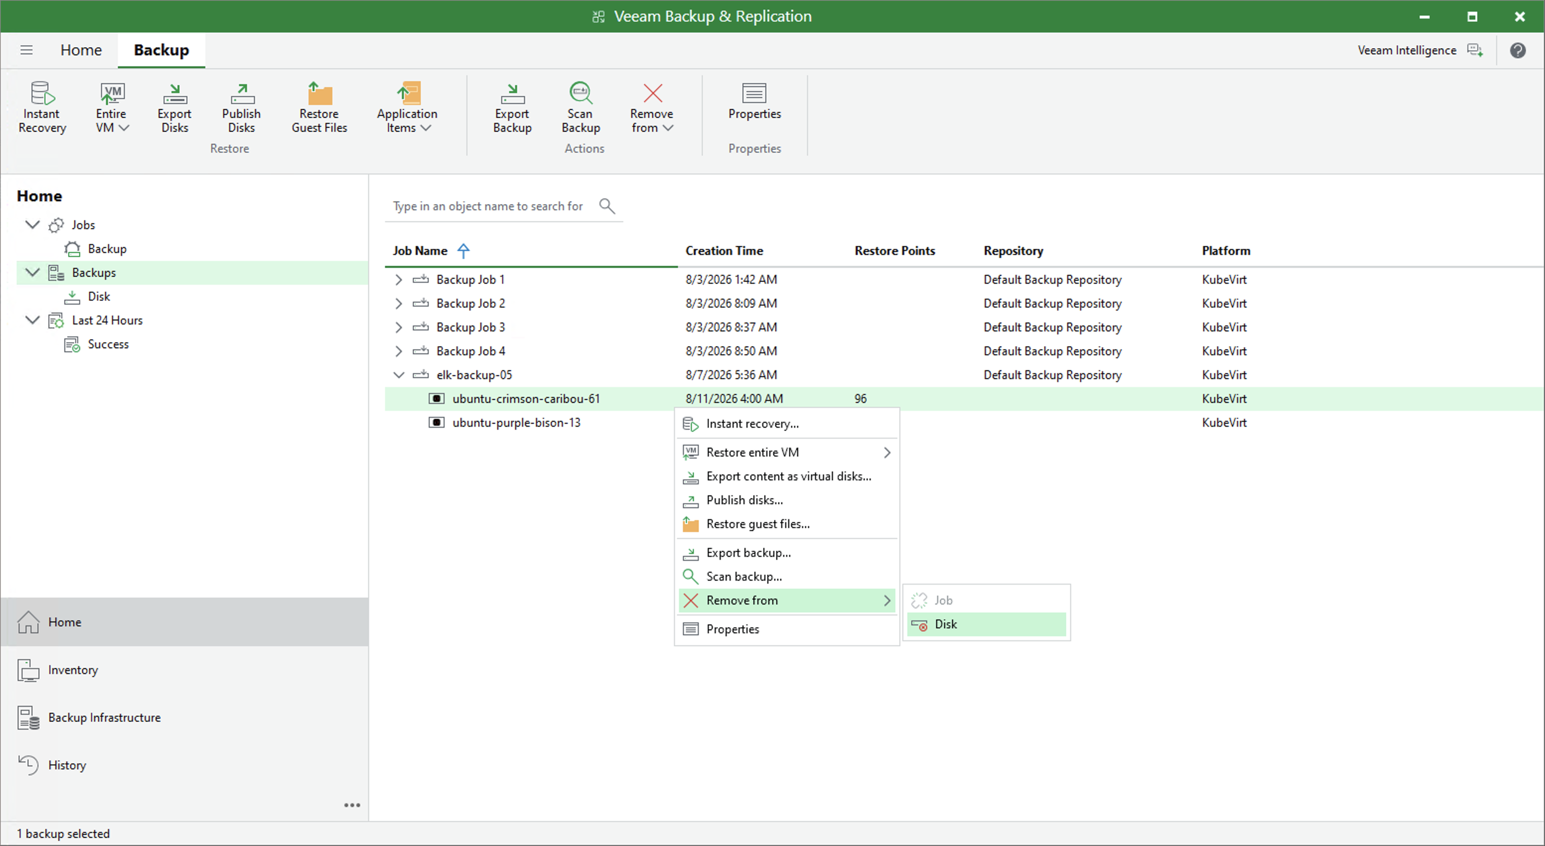Choose Export backup from context menu
Viewport: 1545px width, 846px height.
coord(787,552)
